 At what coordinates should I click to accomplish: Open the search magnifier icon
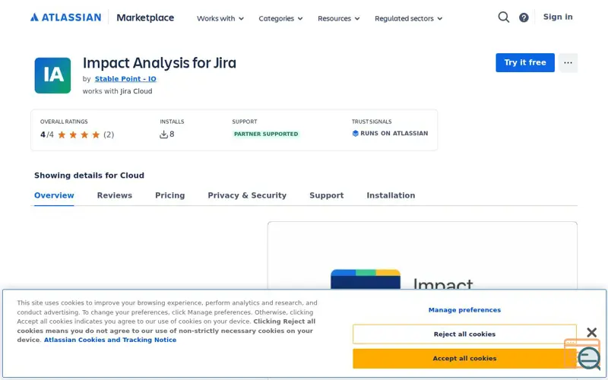(503, 17)
